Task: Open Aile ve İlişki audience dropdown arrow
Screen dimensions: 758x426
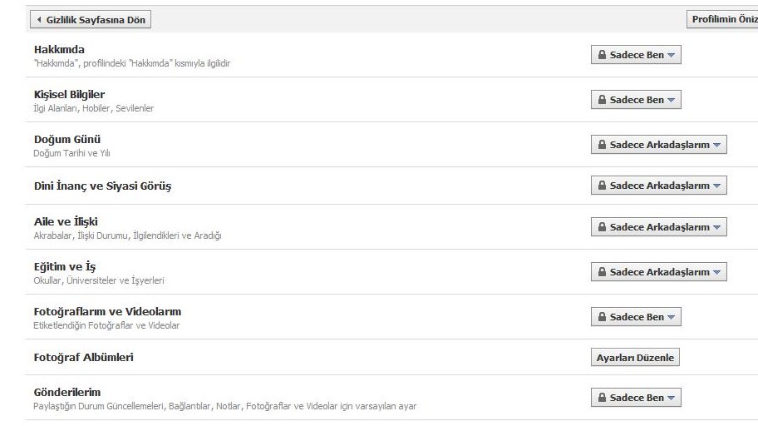Action: (717, 228)
